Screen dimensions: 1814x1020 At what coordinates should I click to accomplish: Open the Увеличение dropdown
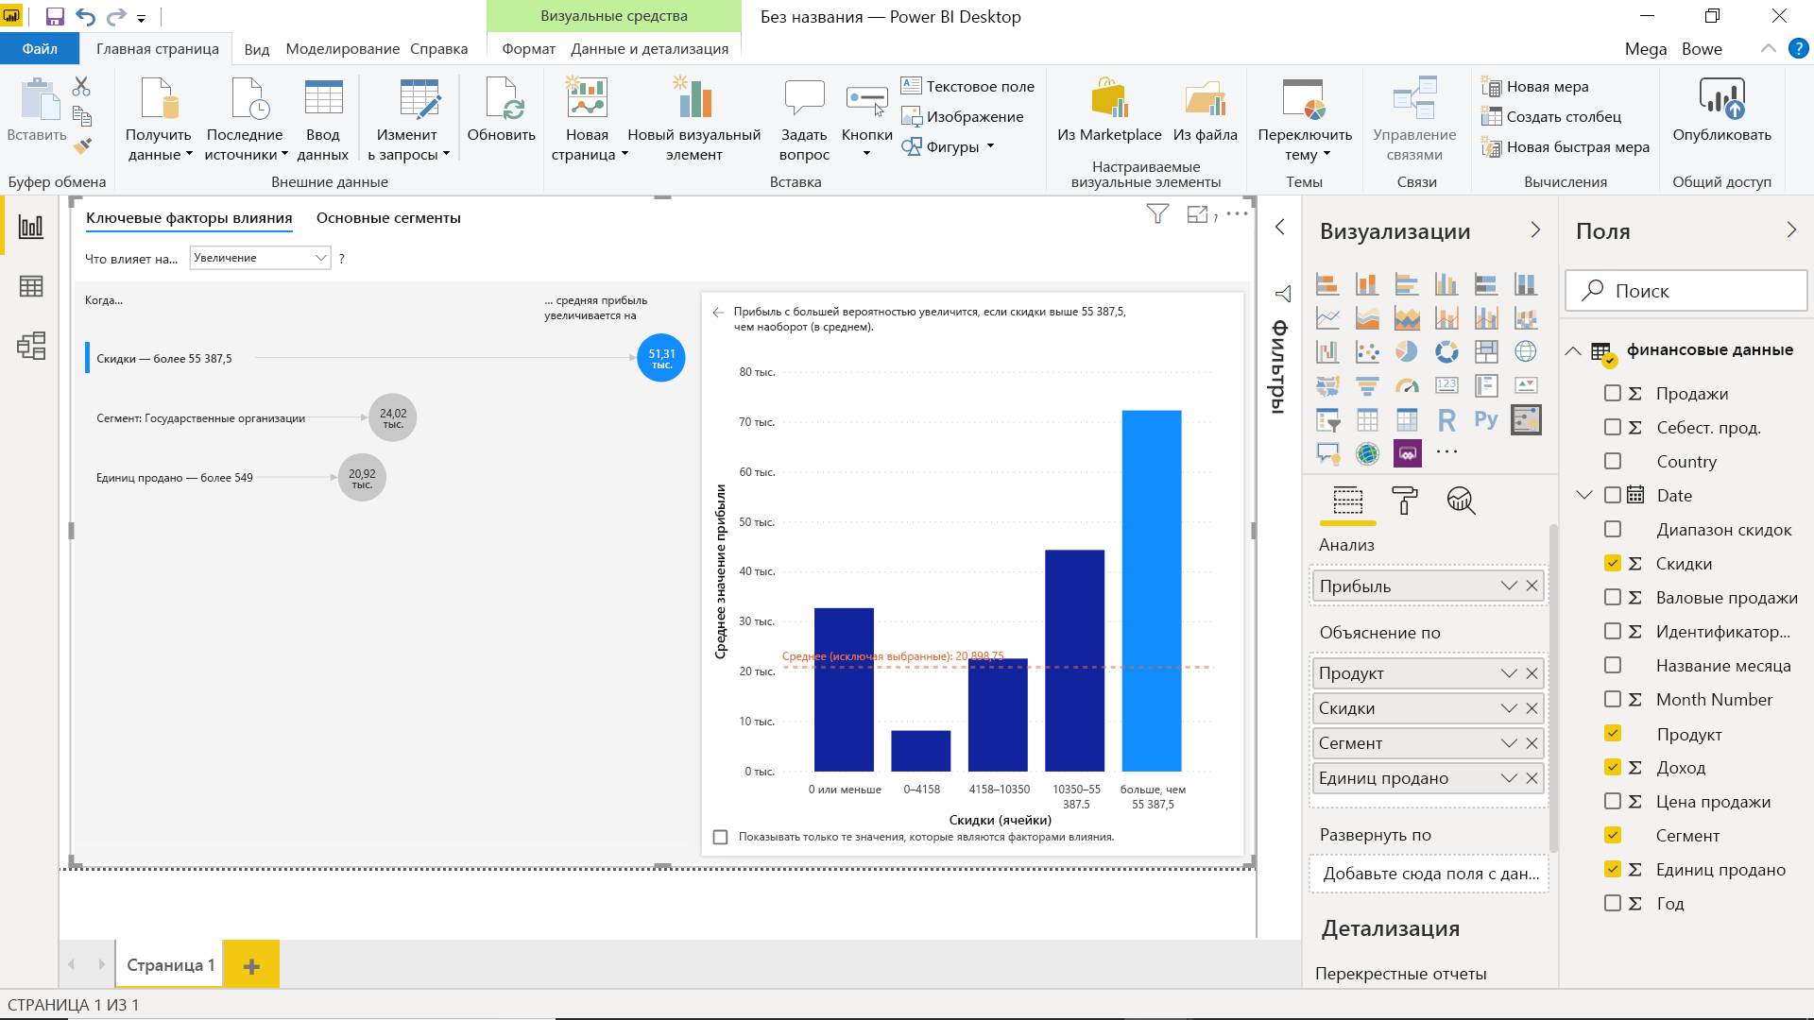[x=260, y=258]
